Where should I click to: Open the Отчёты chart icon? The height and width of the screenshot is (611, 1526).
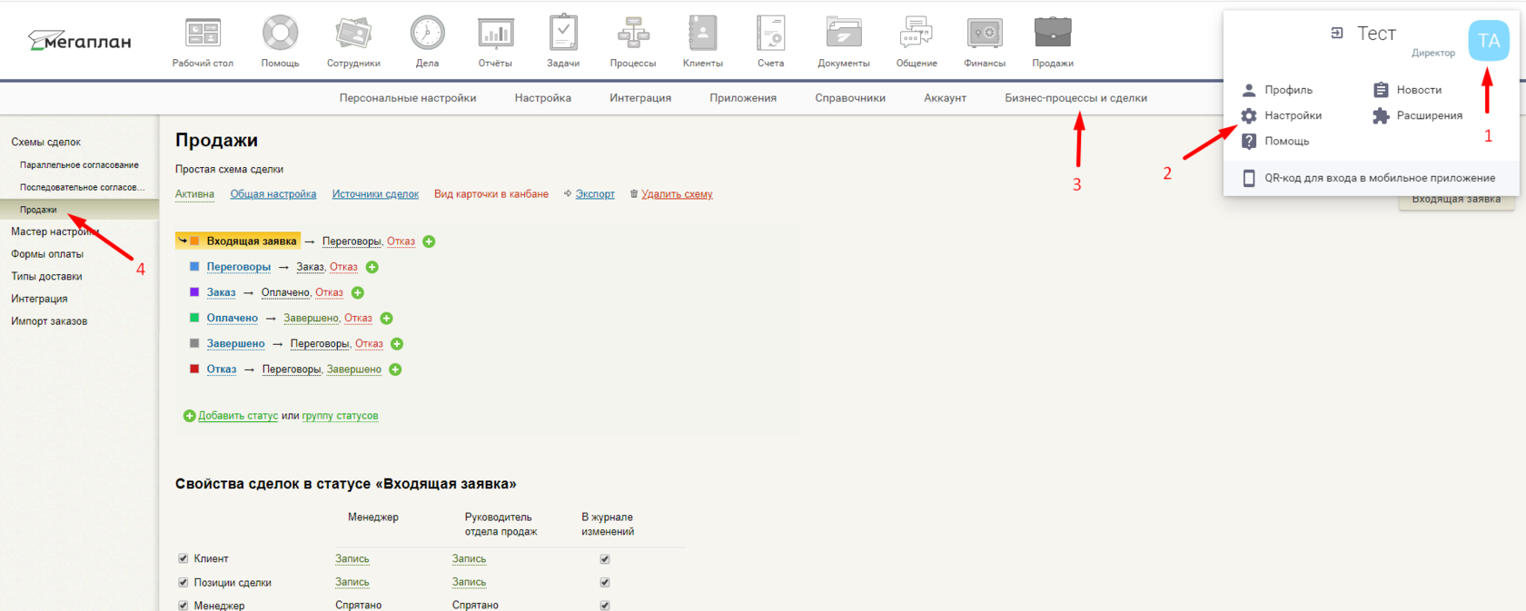(495, 34)
